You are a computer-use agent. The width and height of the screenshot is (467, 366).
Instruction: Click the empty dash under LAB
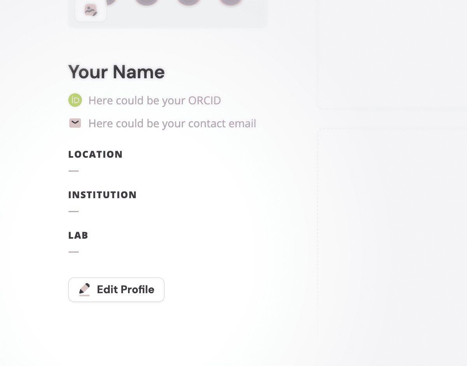(74, 252)
